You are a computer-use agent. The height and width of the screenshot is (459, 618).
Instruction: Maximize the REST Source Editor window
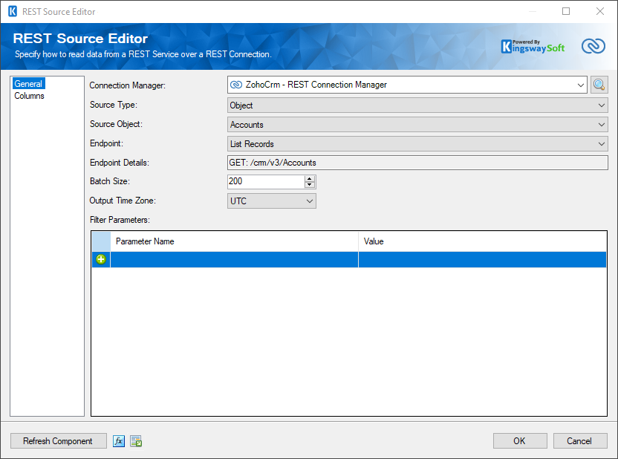coord(566,11)
